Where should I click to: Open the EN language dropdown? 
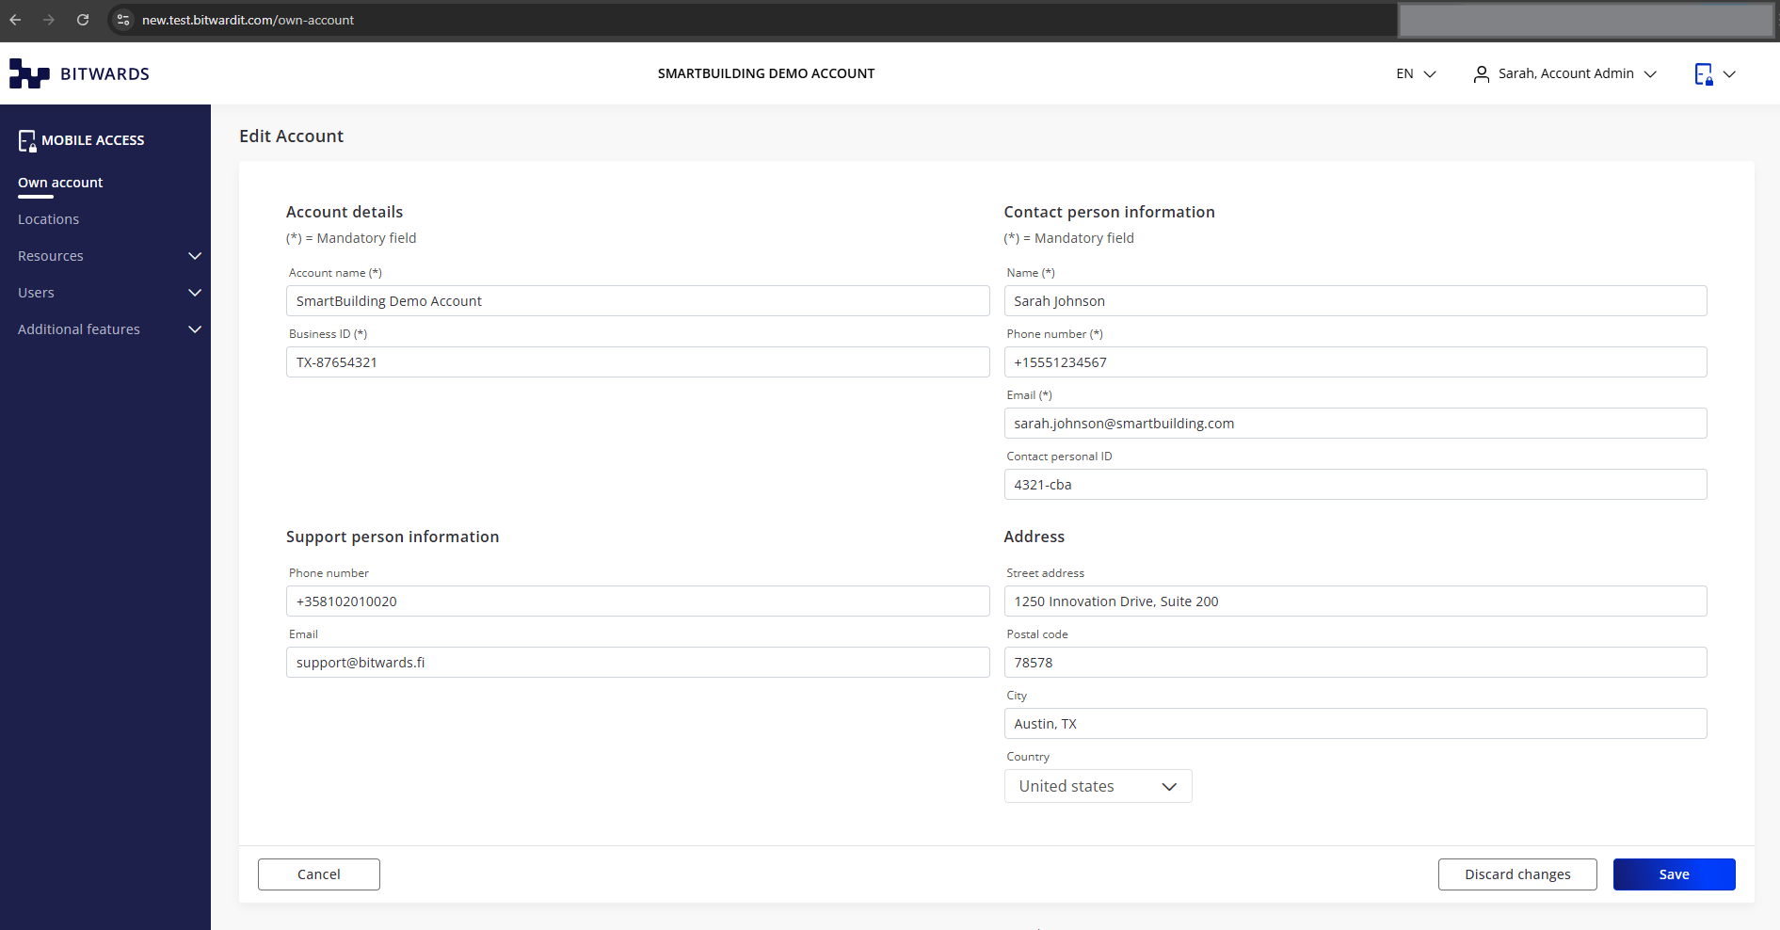pyautogui.click(x=1416, y=73)
